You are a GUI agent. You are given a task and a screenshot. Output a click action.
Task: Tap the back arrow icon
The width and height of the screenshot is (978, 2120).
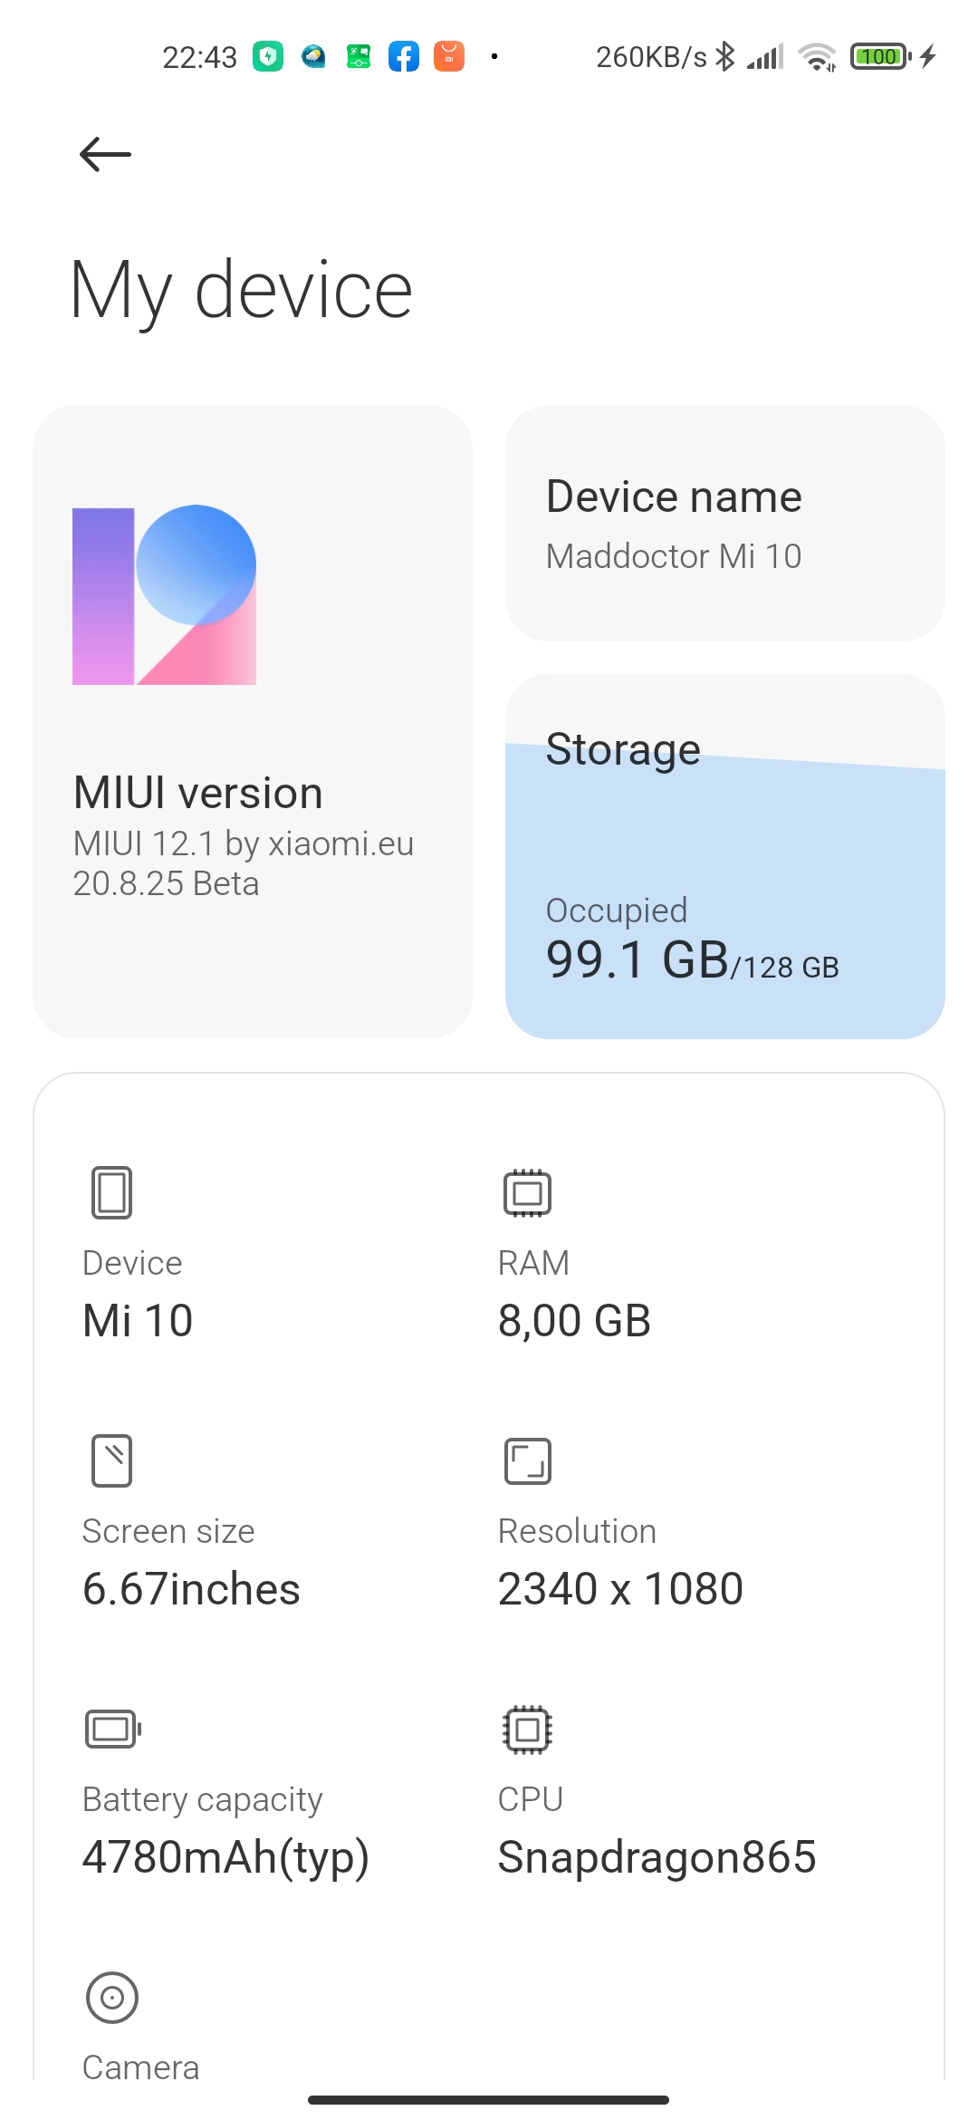tap(105, 154)
